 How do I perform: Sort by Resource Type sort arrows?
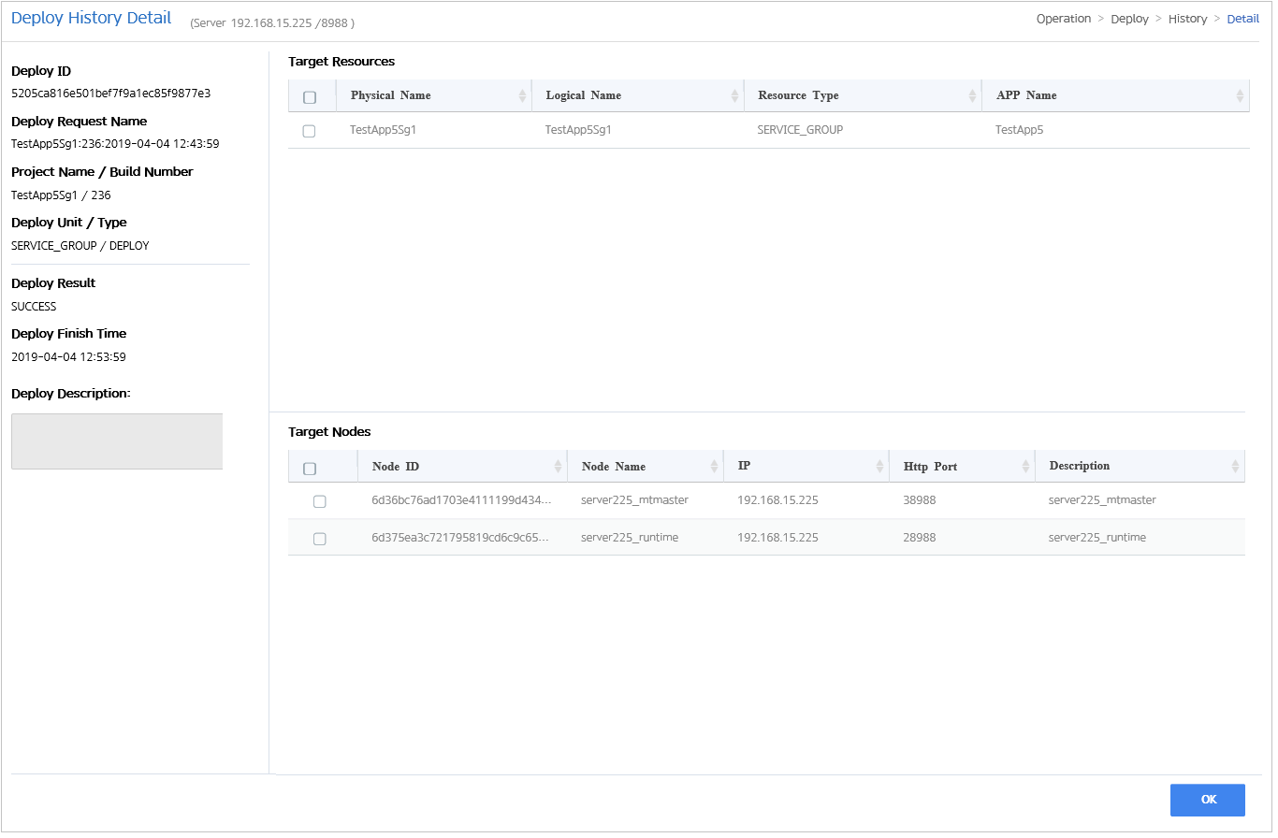972,95
